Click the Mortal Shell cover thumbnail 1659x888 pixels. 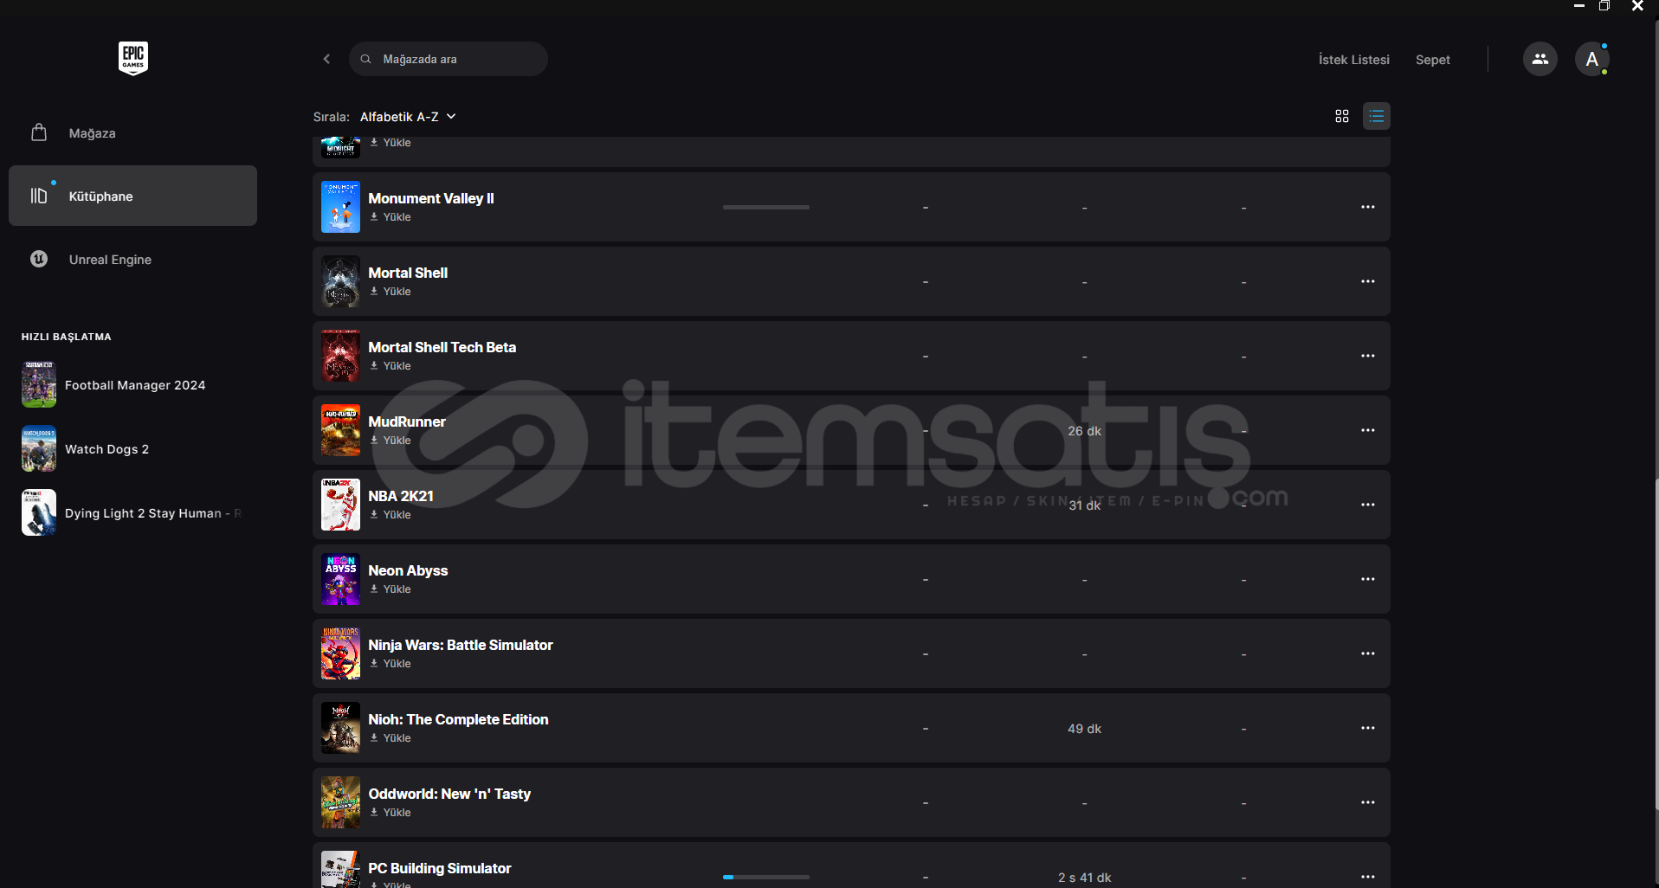[340, 281]
